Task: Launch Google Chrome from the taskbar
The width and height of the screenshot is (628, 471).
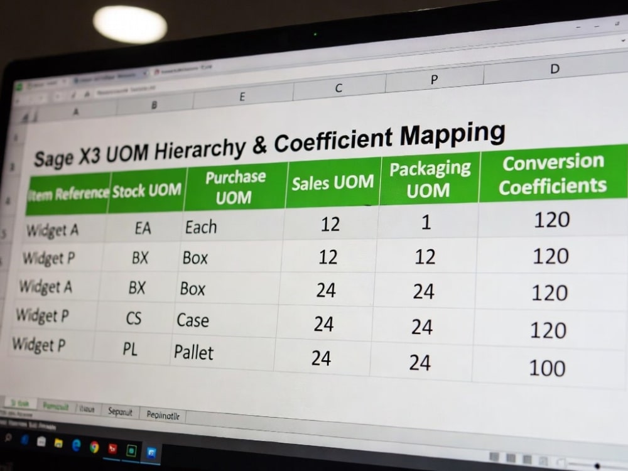Action: click(94, 447)
